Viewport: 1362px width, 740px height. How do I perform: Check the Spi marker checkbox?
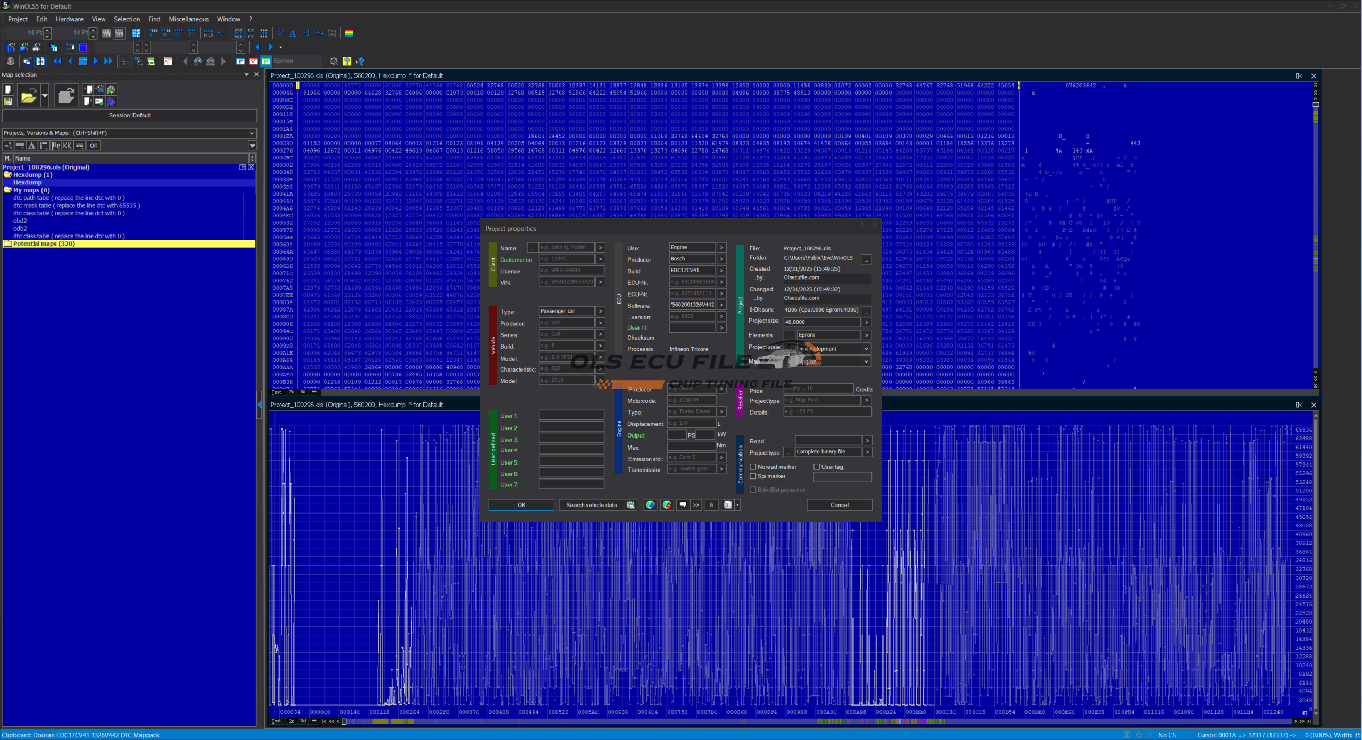[753, 476]
